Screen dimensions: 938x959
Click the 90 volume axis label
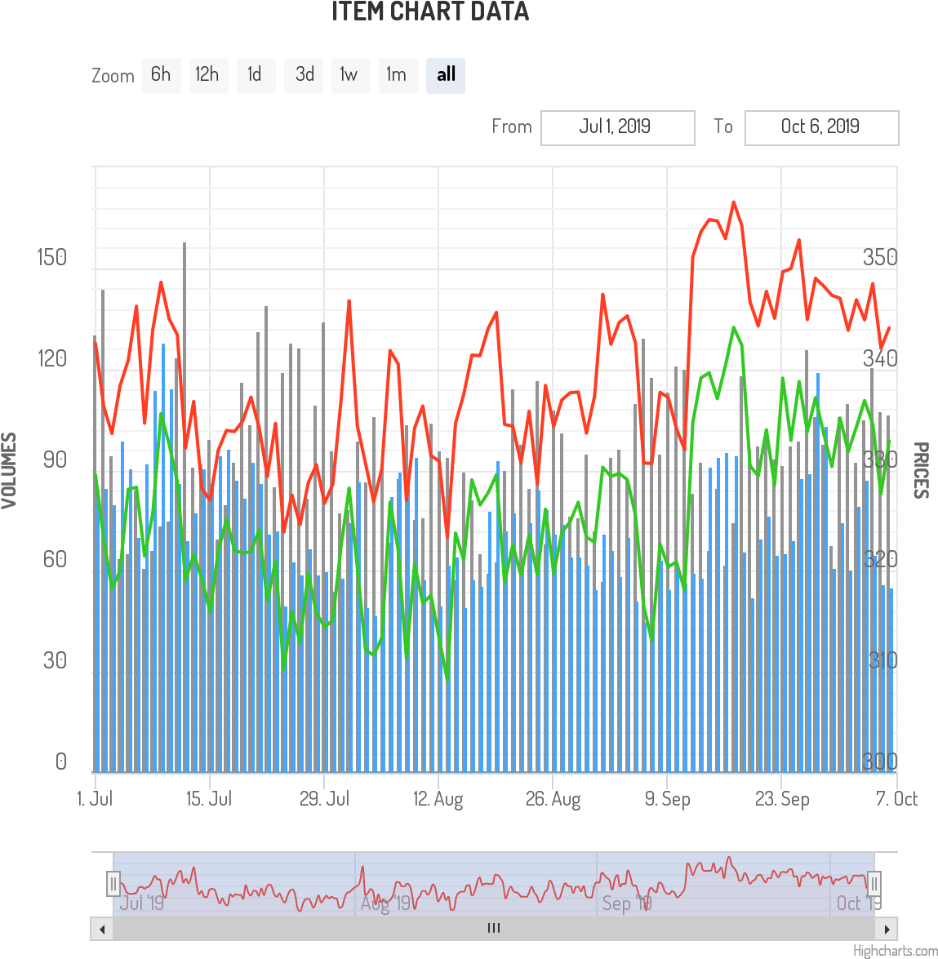(x=55, y=460)
